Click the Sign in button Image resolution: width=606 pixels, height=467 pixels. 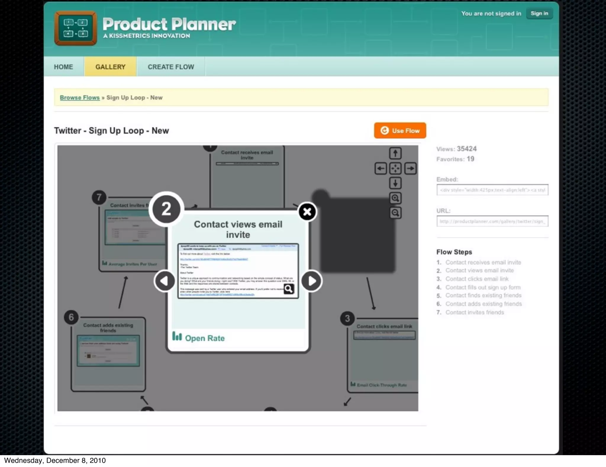click(539, 13)
